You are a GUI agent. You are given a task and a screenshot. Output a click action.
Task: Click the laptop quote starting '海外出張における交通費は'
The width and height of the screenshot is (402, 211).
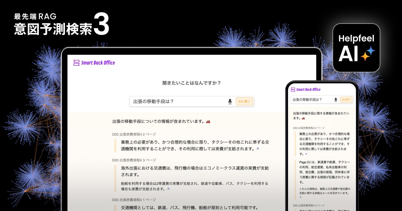[x=195, y=171]
